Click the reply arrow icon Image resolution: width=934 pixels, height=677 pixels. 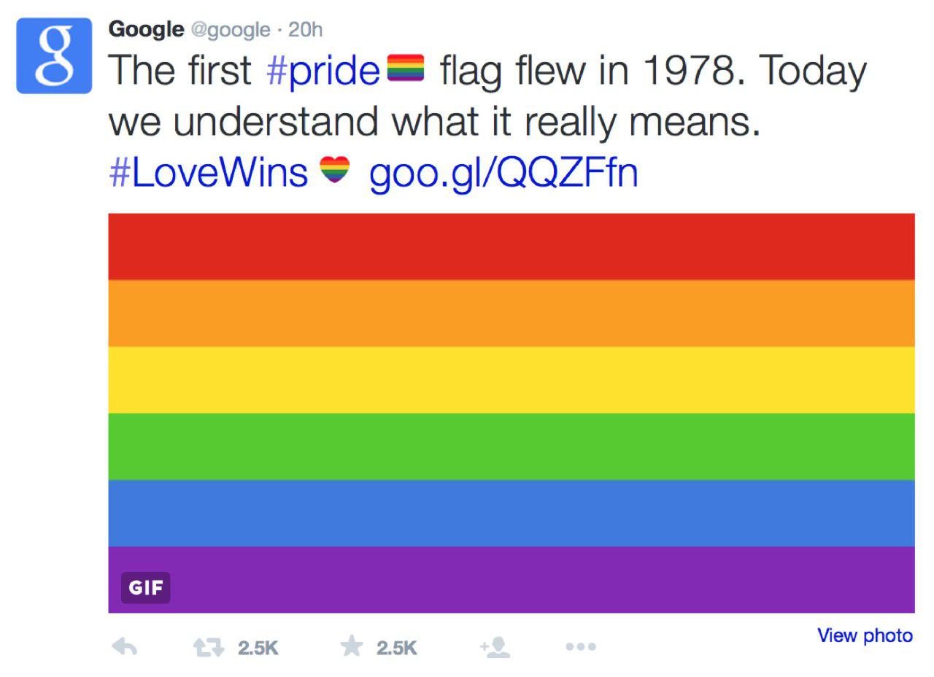[x=125, y=646]
